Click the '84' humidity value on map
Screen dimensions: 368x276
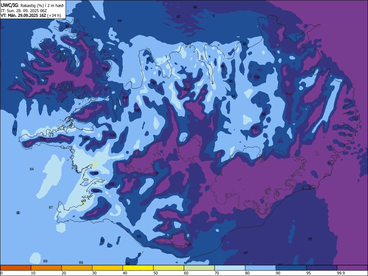click(x=32, y=169)
